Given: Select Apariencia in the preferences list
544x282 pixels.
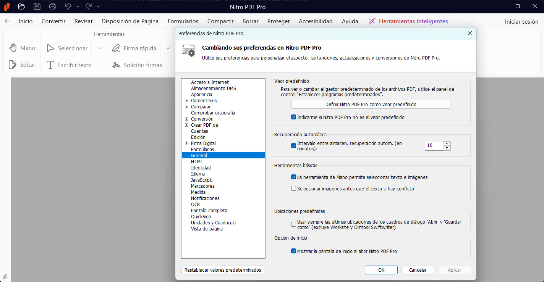Looking at the screenshot, I should point(201,95).
